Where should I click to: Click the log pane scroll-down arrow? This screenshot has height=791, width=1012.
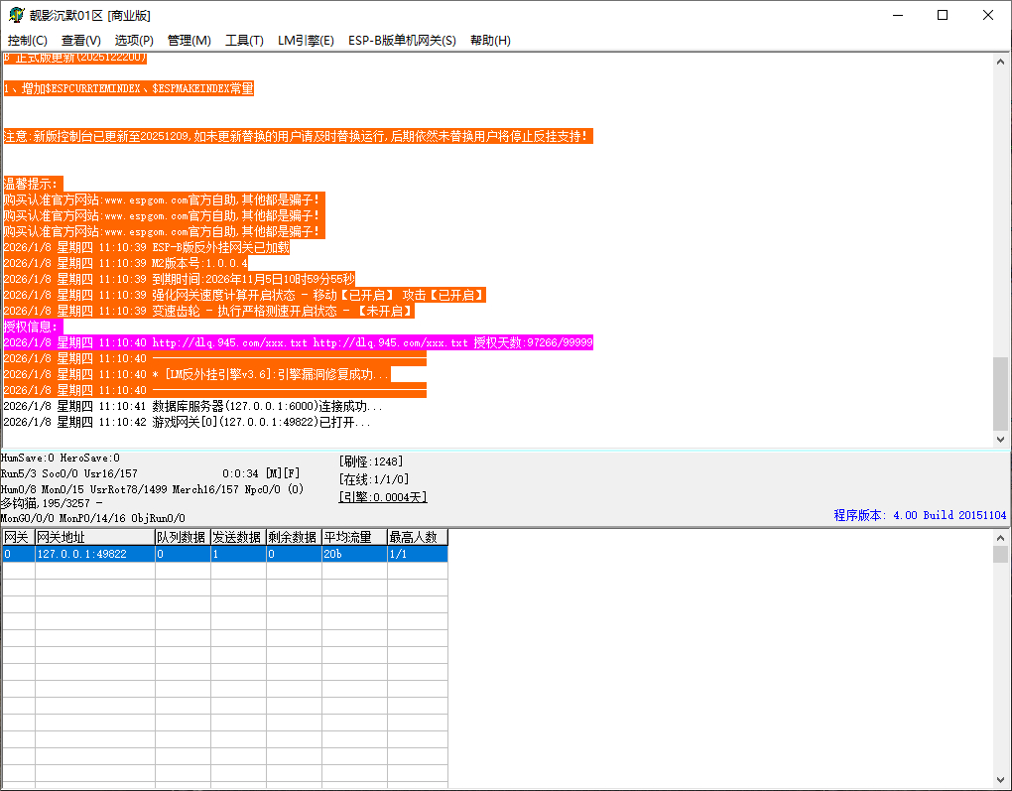(x=1000, y=439)
